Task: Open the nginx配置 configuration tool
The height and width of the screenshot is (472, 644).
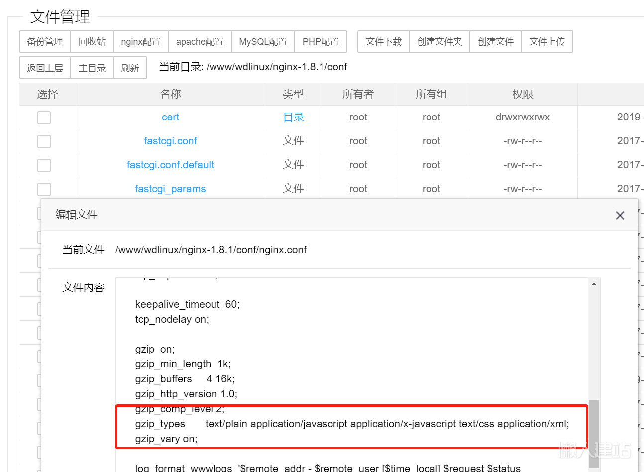Action: pyautogui.click(x=141, y=41)
